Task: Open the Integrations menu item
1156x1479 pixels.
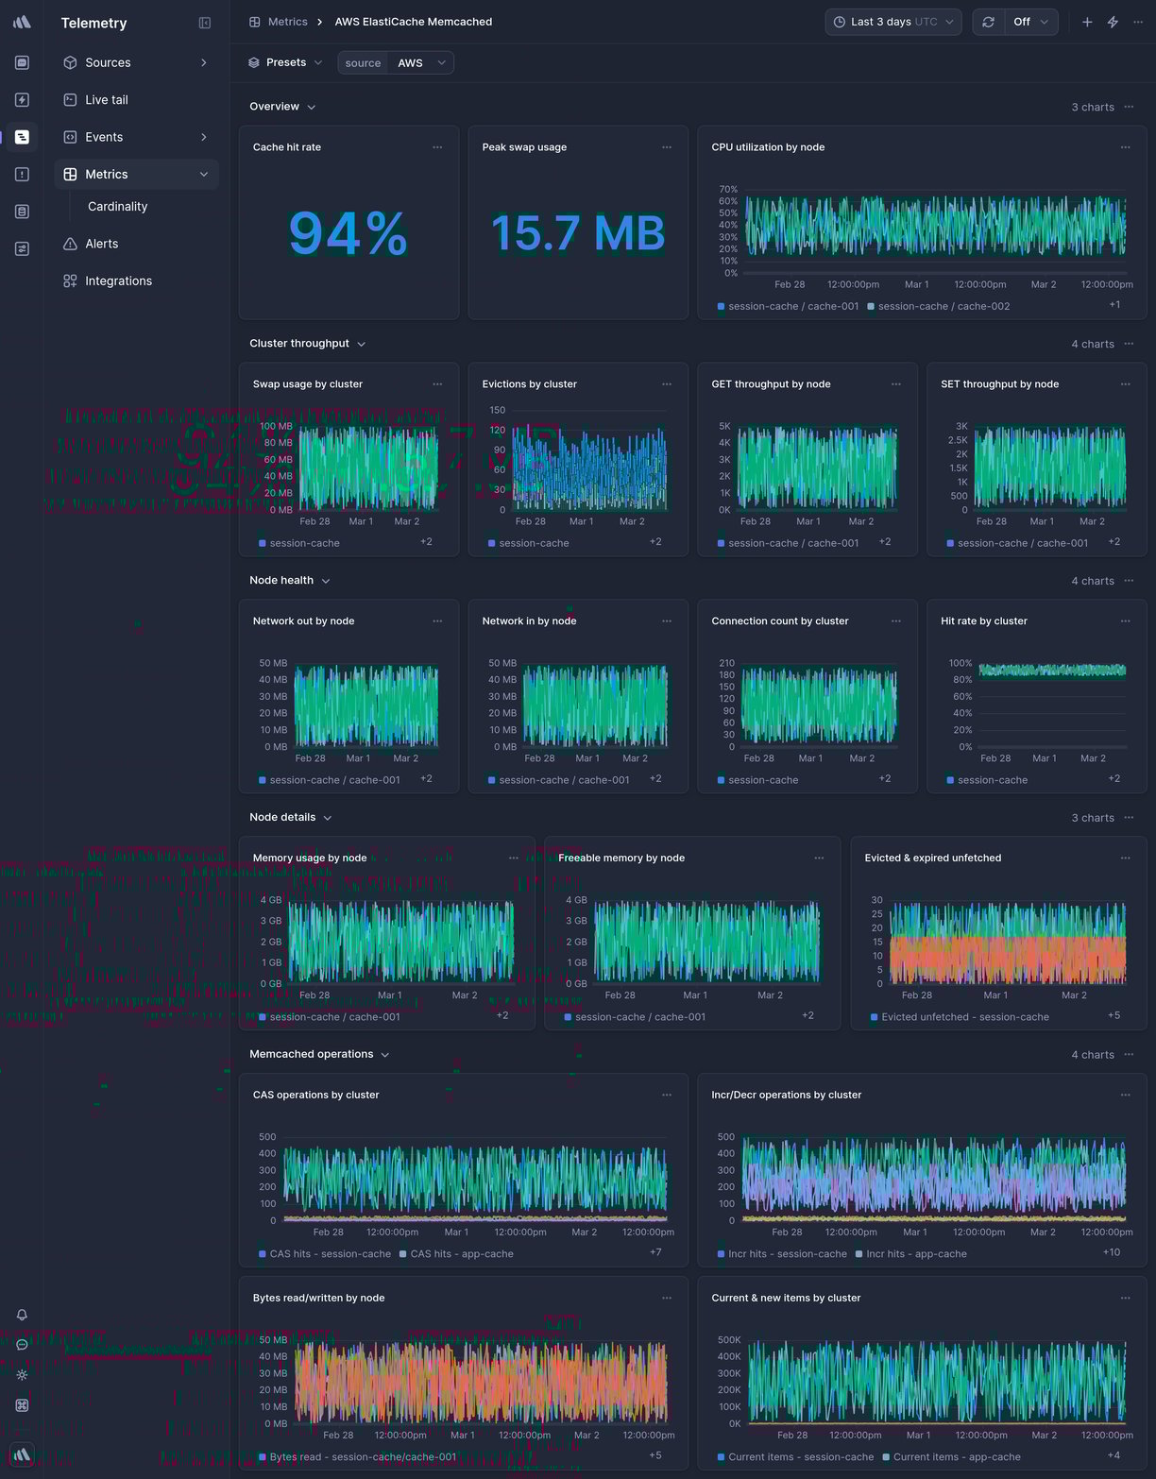Action: [119, 280]
